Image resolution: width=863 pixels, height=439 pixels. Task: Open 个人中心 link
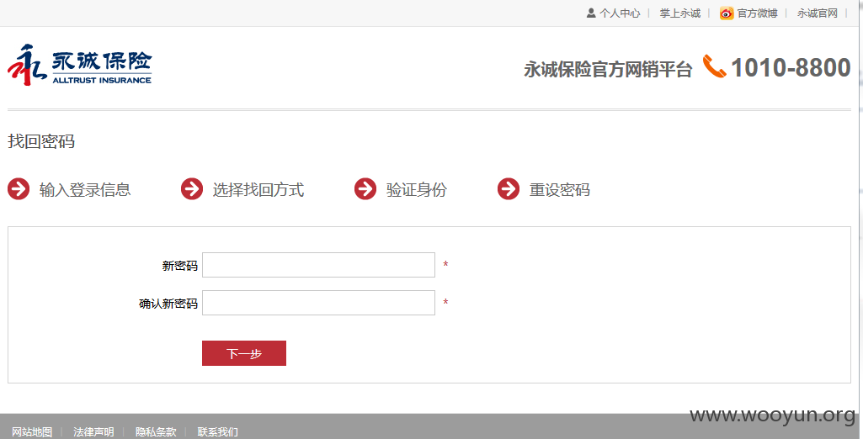[x=620, y=13]
